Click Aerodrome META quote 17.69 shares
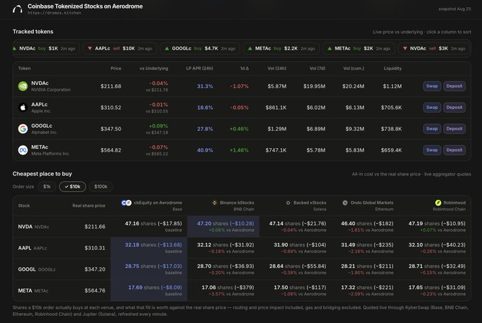The width and height of the screenshot is (482, 323). (x=155, y=288)
